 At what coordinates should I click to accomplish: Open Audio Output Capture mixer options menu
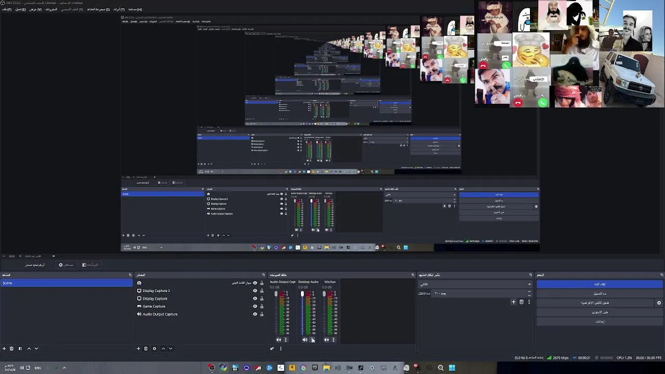[285, 340]
